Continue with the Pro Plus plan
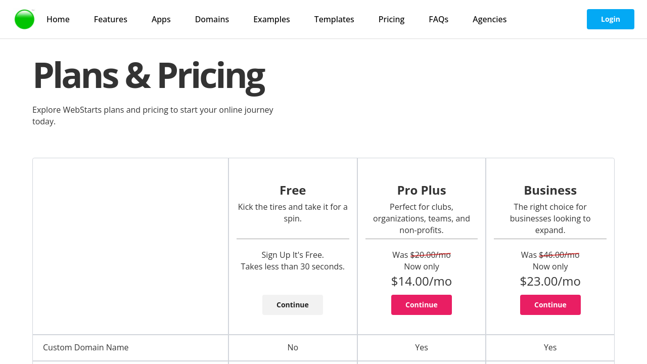Image resolution: width=647 pixels, height=364 pixels. click(421, 305)
